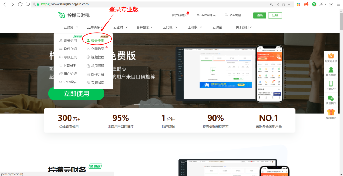Screen dimensions: 343x176
Task: Click the 注册 button
Action: pos(275,16)
